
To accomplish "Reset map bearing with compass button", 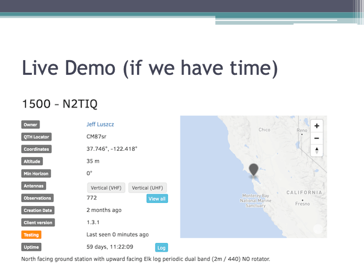I will click(316, 150).
